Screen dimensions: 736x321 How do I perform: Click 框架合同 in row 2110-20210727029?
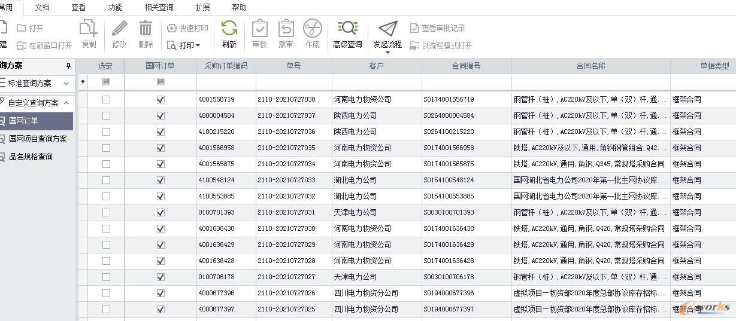pos(686,244)
